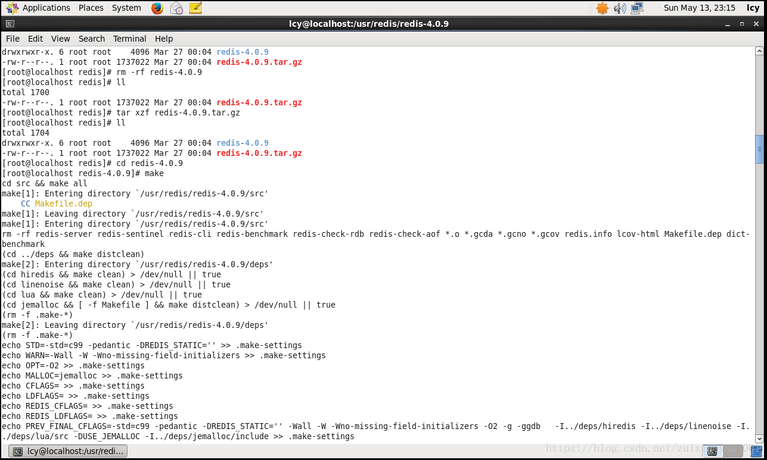Click the update notification star icon
The width and height of the screenshot is (767, 460).
click(x=603, y=8)
